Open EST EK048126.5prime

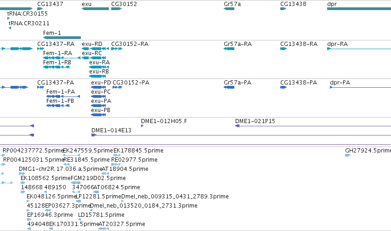51,197
